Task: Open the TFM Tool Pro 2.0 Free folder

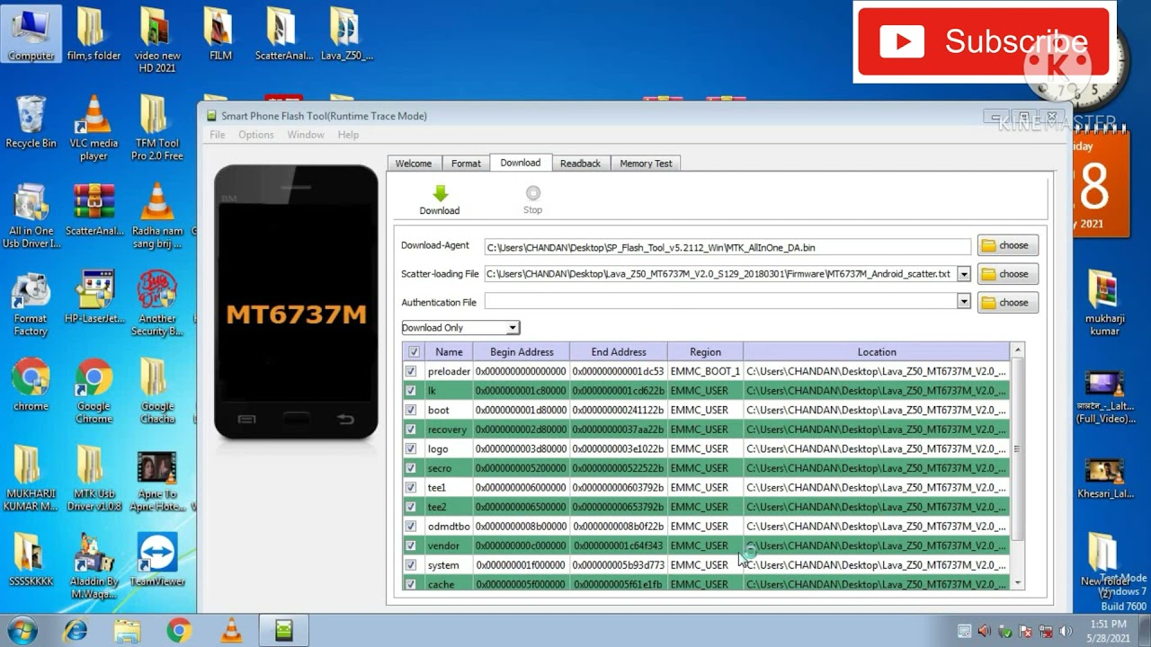Action: tap(156, 128)
